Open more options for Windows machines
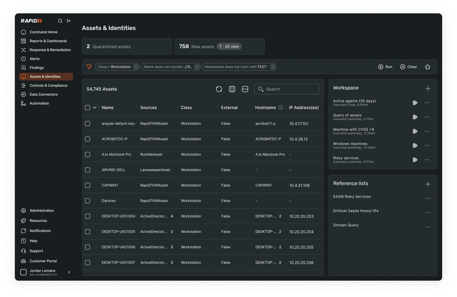 [x=427, y=146]
